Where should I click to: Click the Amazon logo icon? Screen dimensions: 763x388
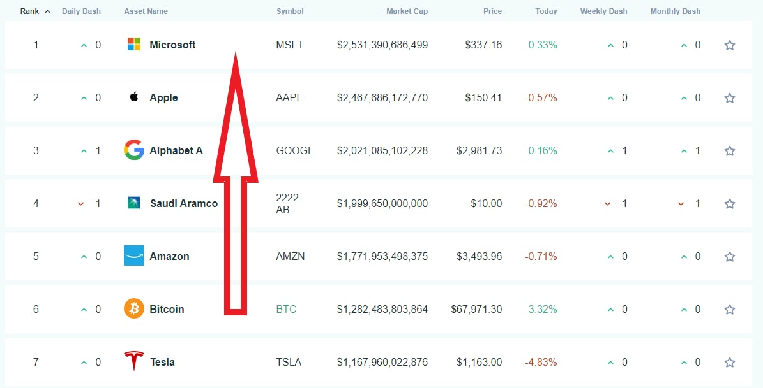[x=134, y=256]
